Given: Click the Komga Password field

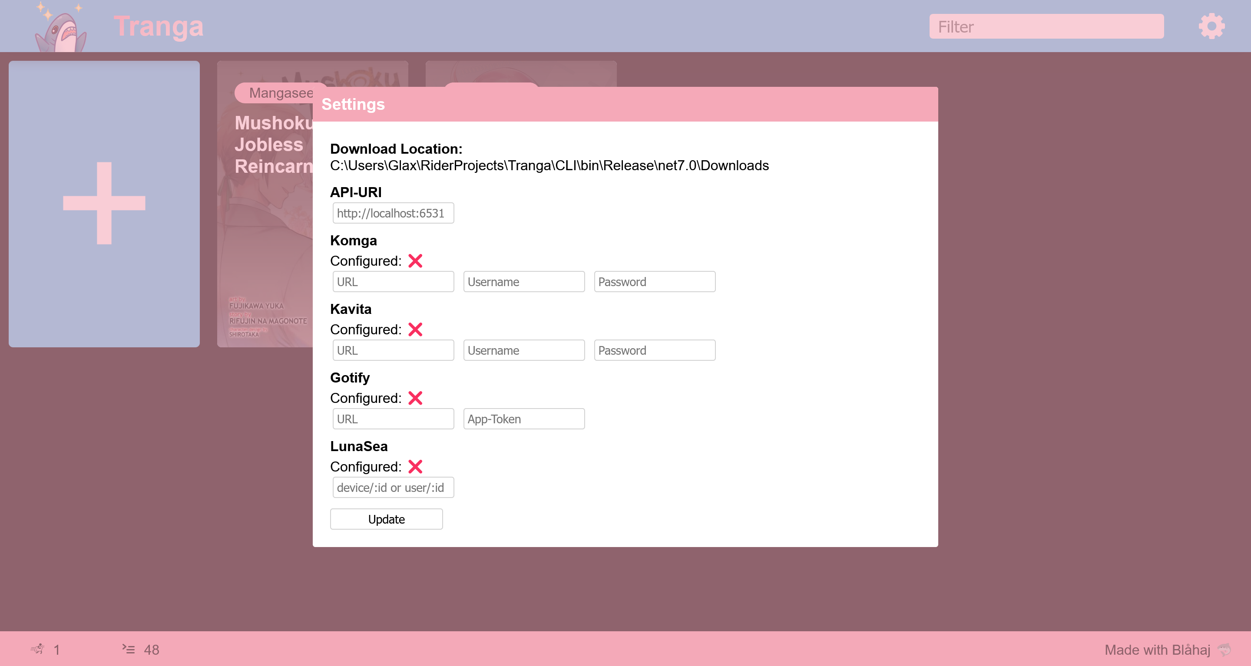Looking at the screenshot, I should 654,281.
